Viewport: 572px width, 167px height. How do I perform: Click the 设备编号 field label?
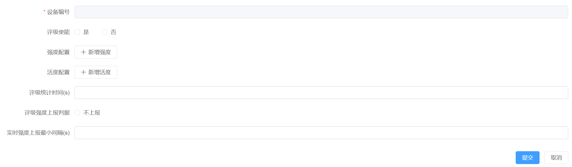click(58, 12)
